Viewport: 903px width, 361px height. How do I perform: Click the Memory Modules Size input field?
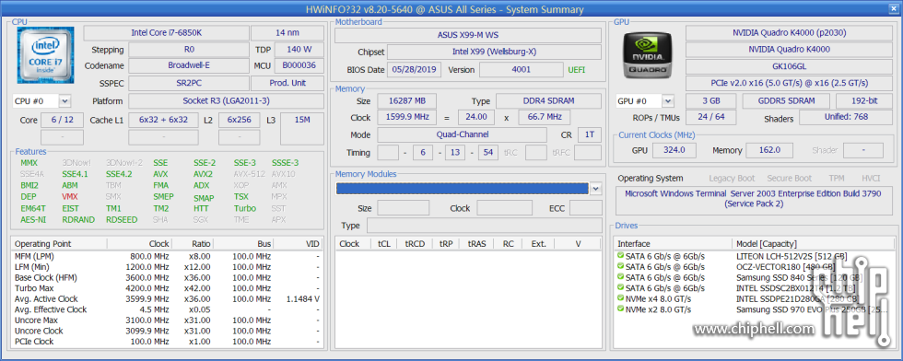coord(404,208)
